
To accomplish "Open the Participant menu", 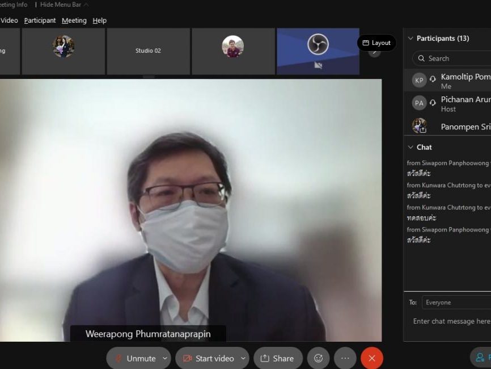I will click(x=40, y=20).
